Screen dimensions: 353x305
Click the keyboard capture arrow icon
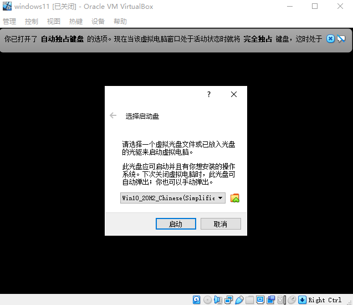coord(302,300)
